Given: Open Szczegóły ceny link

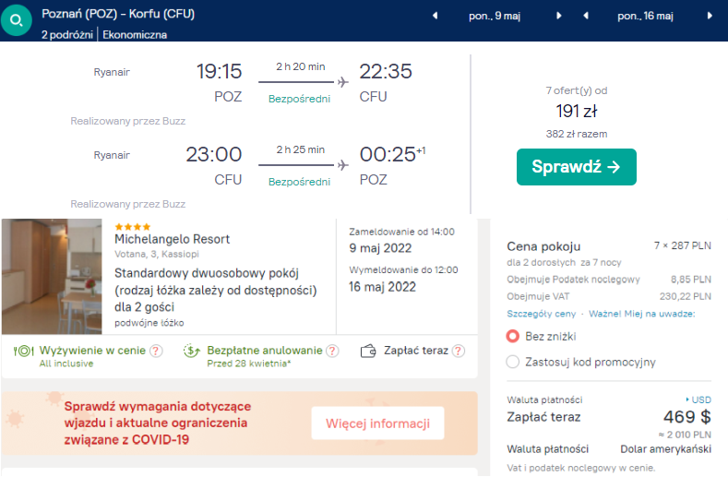Looking at the screenshot, I should [x=541, y=314].
